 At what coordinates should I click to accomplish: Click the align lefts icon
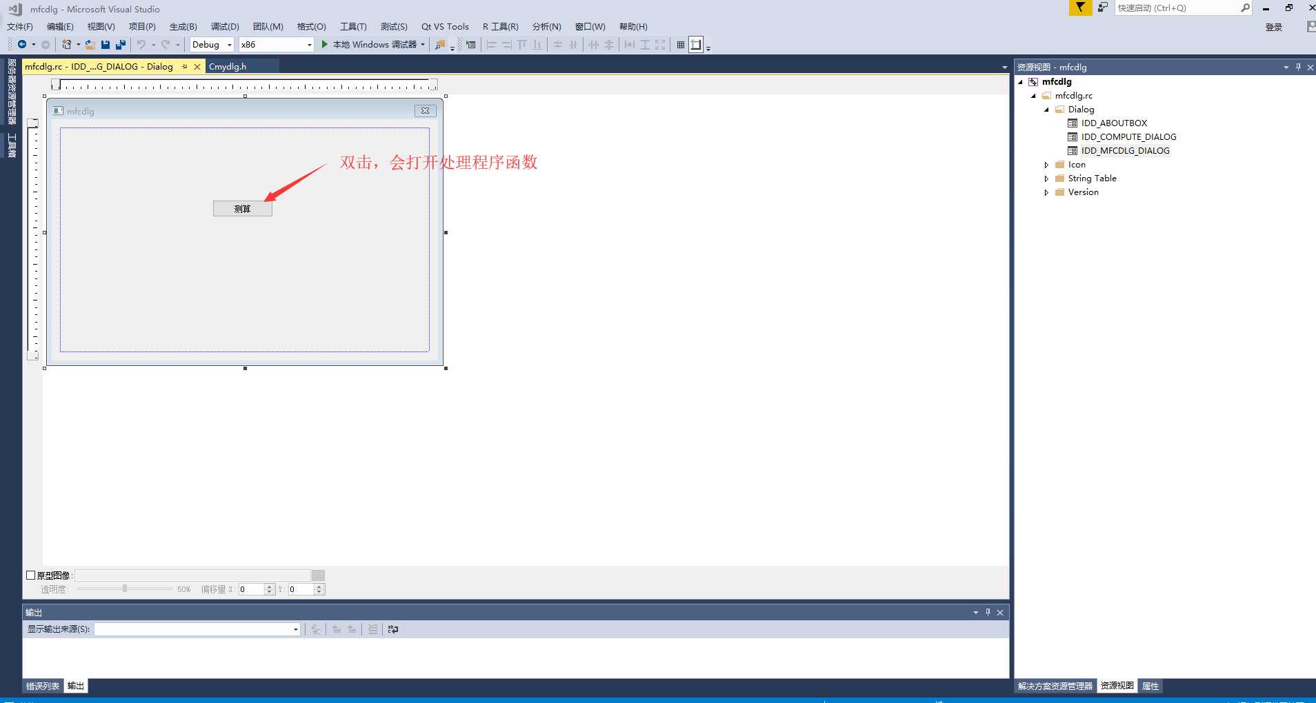pos(492,45)
